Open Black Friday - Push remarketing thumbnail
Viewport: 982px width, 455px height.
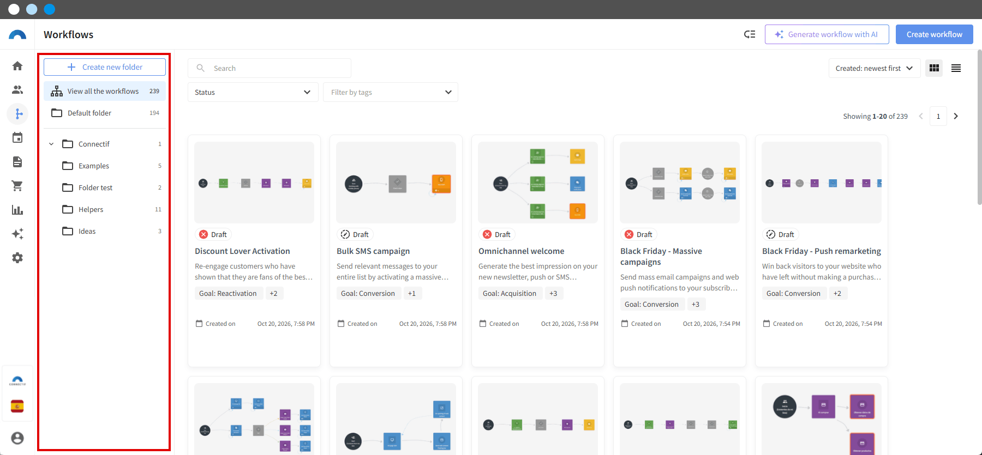822,183
